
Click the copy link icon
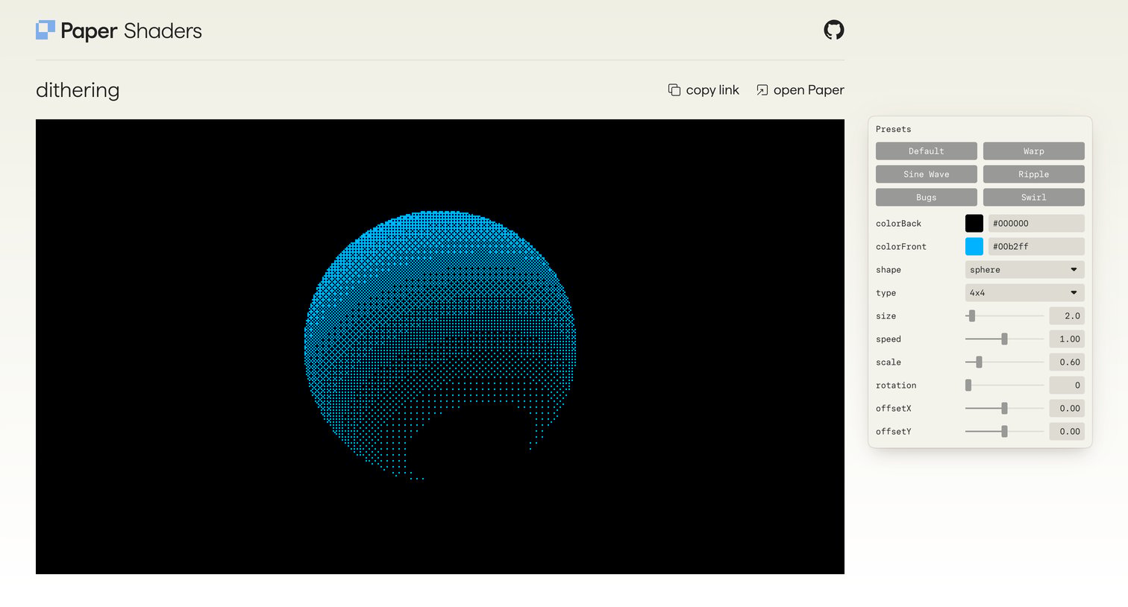(674, 89)
